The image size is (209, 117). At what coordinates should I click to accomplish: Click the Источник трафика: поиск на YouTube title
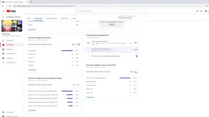point(101,65)
